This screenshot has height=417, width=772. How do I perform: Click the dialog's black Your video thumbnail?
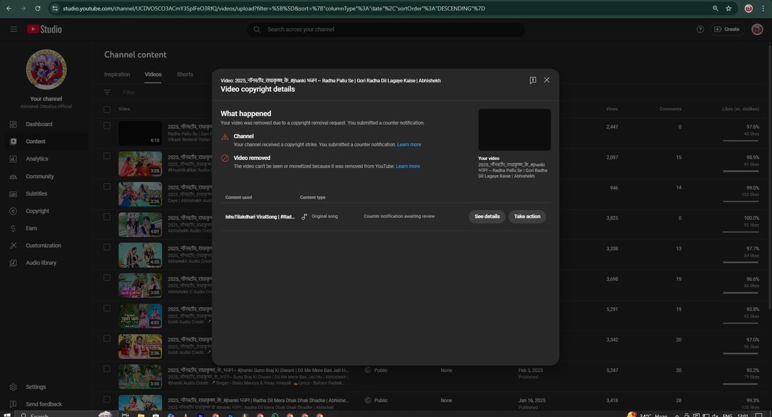[514, 130]
